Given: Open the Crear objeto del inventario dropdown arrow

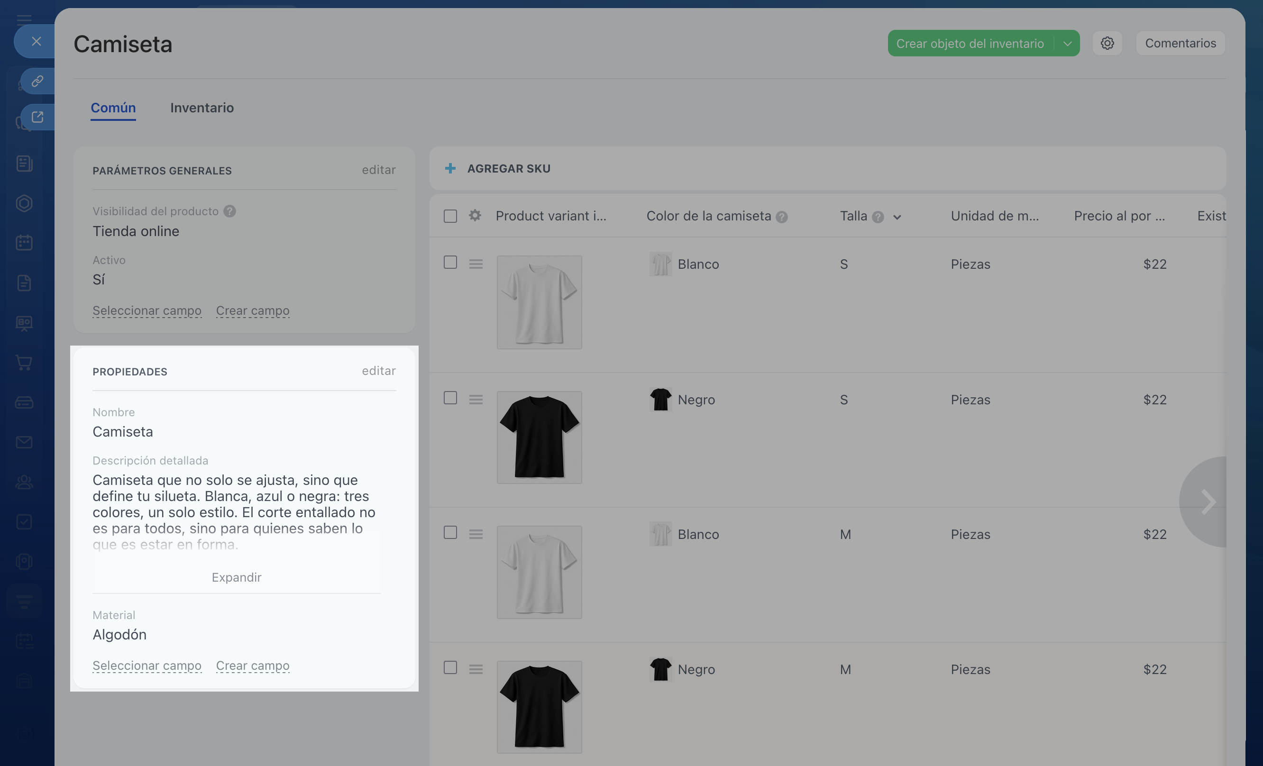Looking at the screenshot, I should (1067, 44).
